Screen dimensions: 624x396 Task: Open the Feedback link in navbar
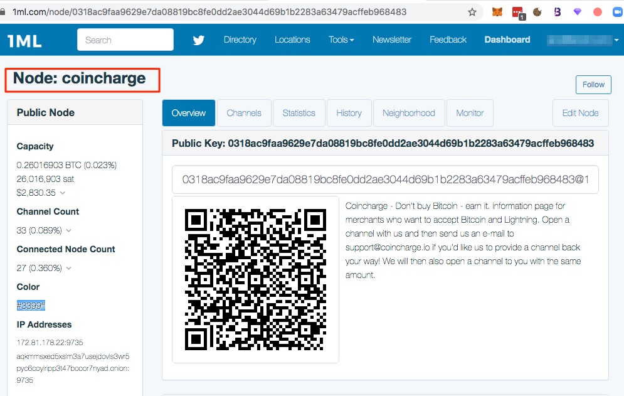pos(448,40)
